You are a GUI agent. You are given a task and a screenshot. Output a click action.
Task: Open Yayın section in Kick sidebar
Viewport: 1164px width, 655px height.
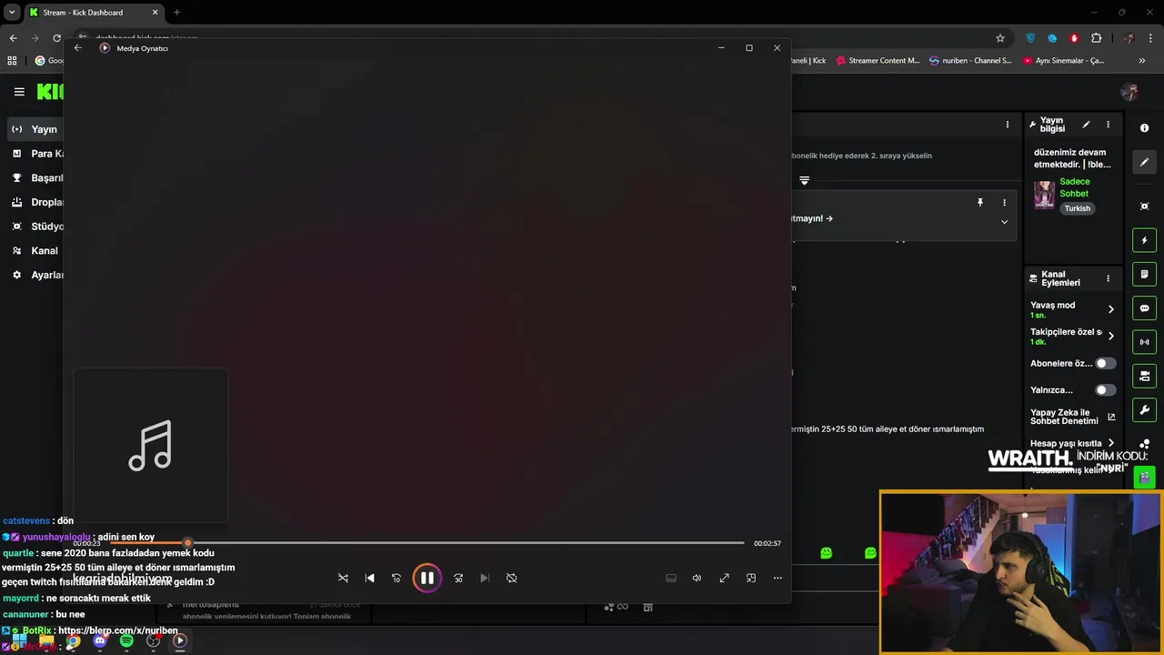pyautogui.click(x=36, y=129)
